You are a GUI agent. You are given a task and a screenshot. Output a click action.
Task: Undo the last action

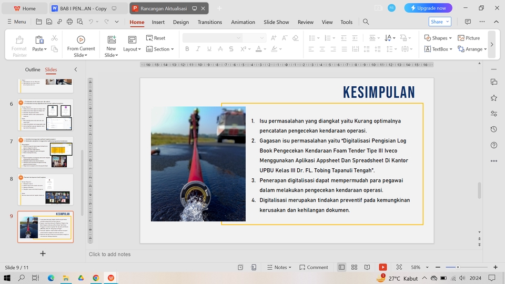coord(91,22)
